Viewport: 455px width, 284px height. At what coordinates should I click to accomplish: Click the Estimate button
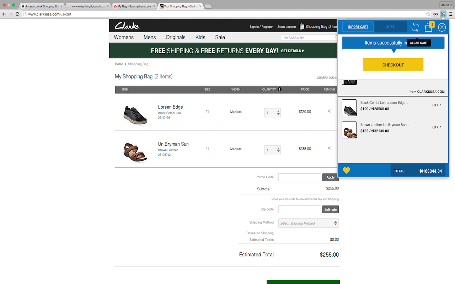(331, 209)
